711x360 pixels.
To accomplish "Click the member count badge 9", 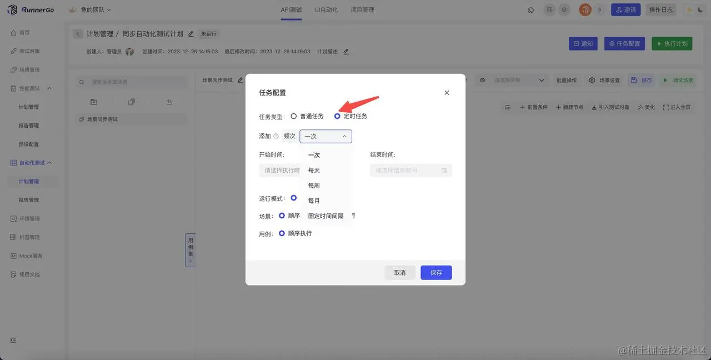I will (x=599, y=10).
